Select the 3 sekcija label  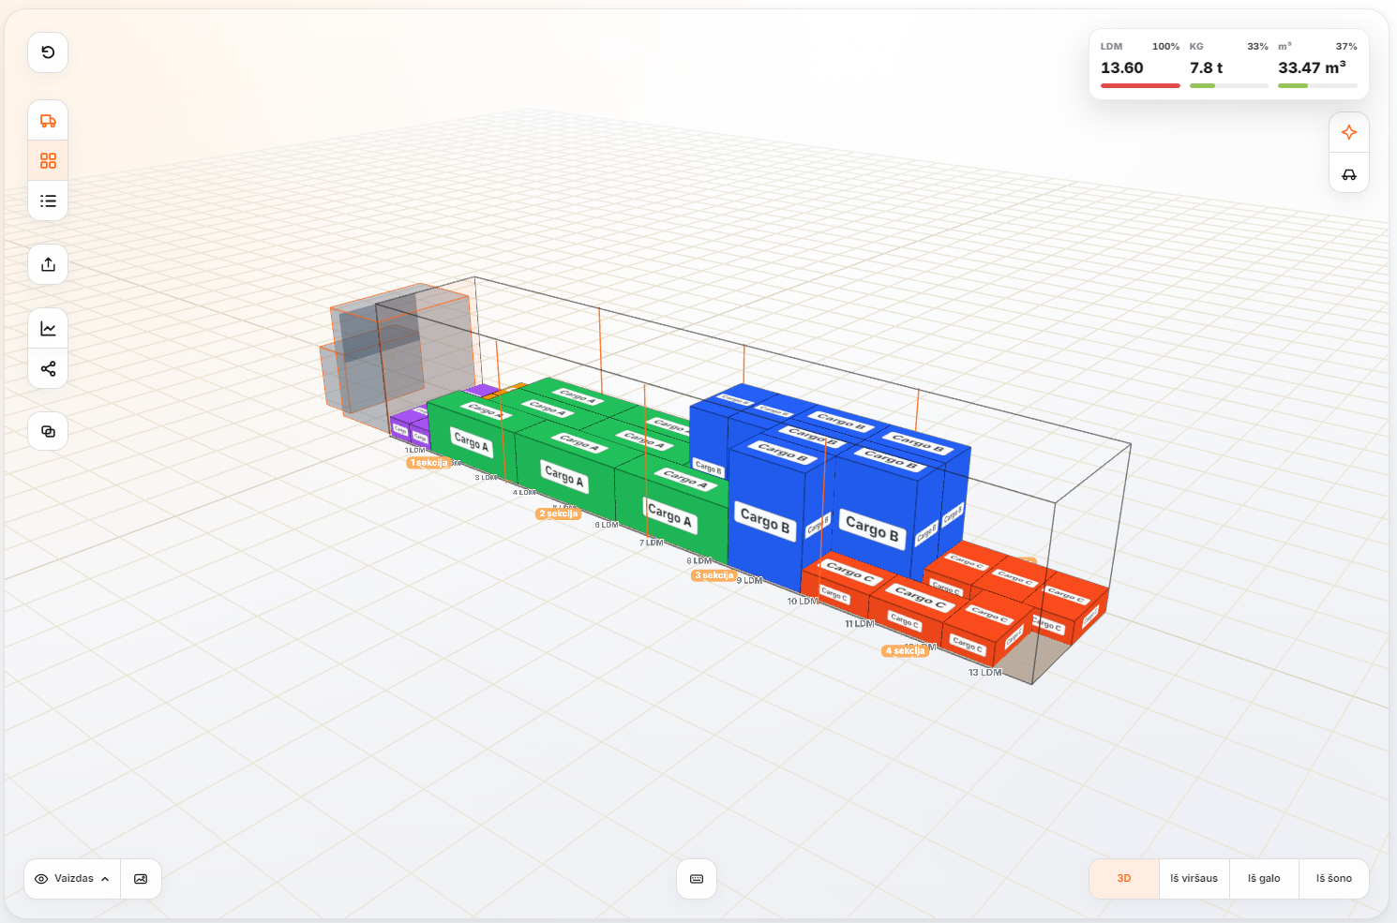click(714, 575)
